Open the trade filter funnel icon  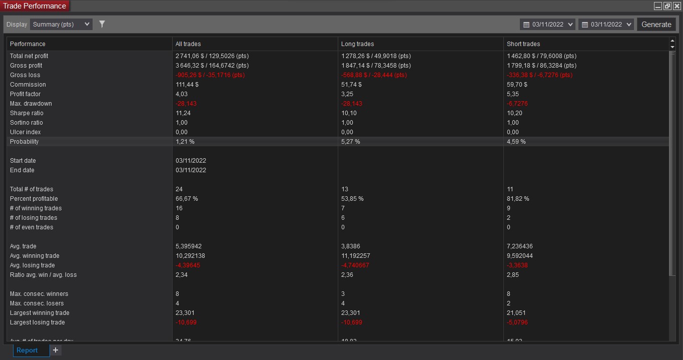tap(102, 24)
